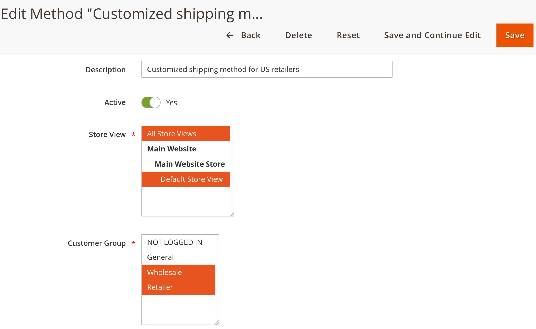This screenshot has width=536, height=329.
Task: Save the shipping method
Action: pyautogui.click(x=515, y=35)
